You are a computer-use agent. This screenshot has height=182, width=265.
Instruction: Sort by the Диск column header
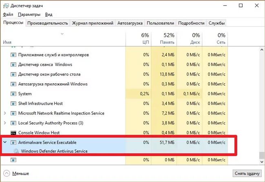pyautogui.click(x=190, y=39)
